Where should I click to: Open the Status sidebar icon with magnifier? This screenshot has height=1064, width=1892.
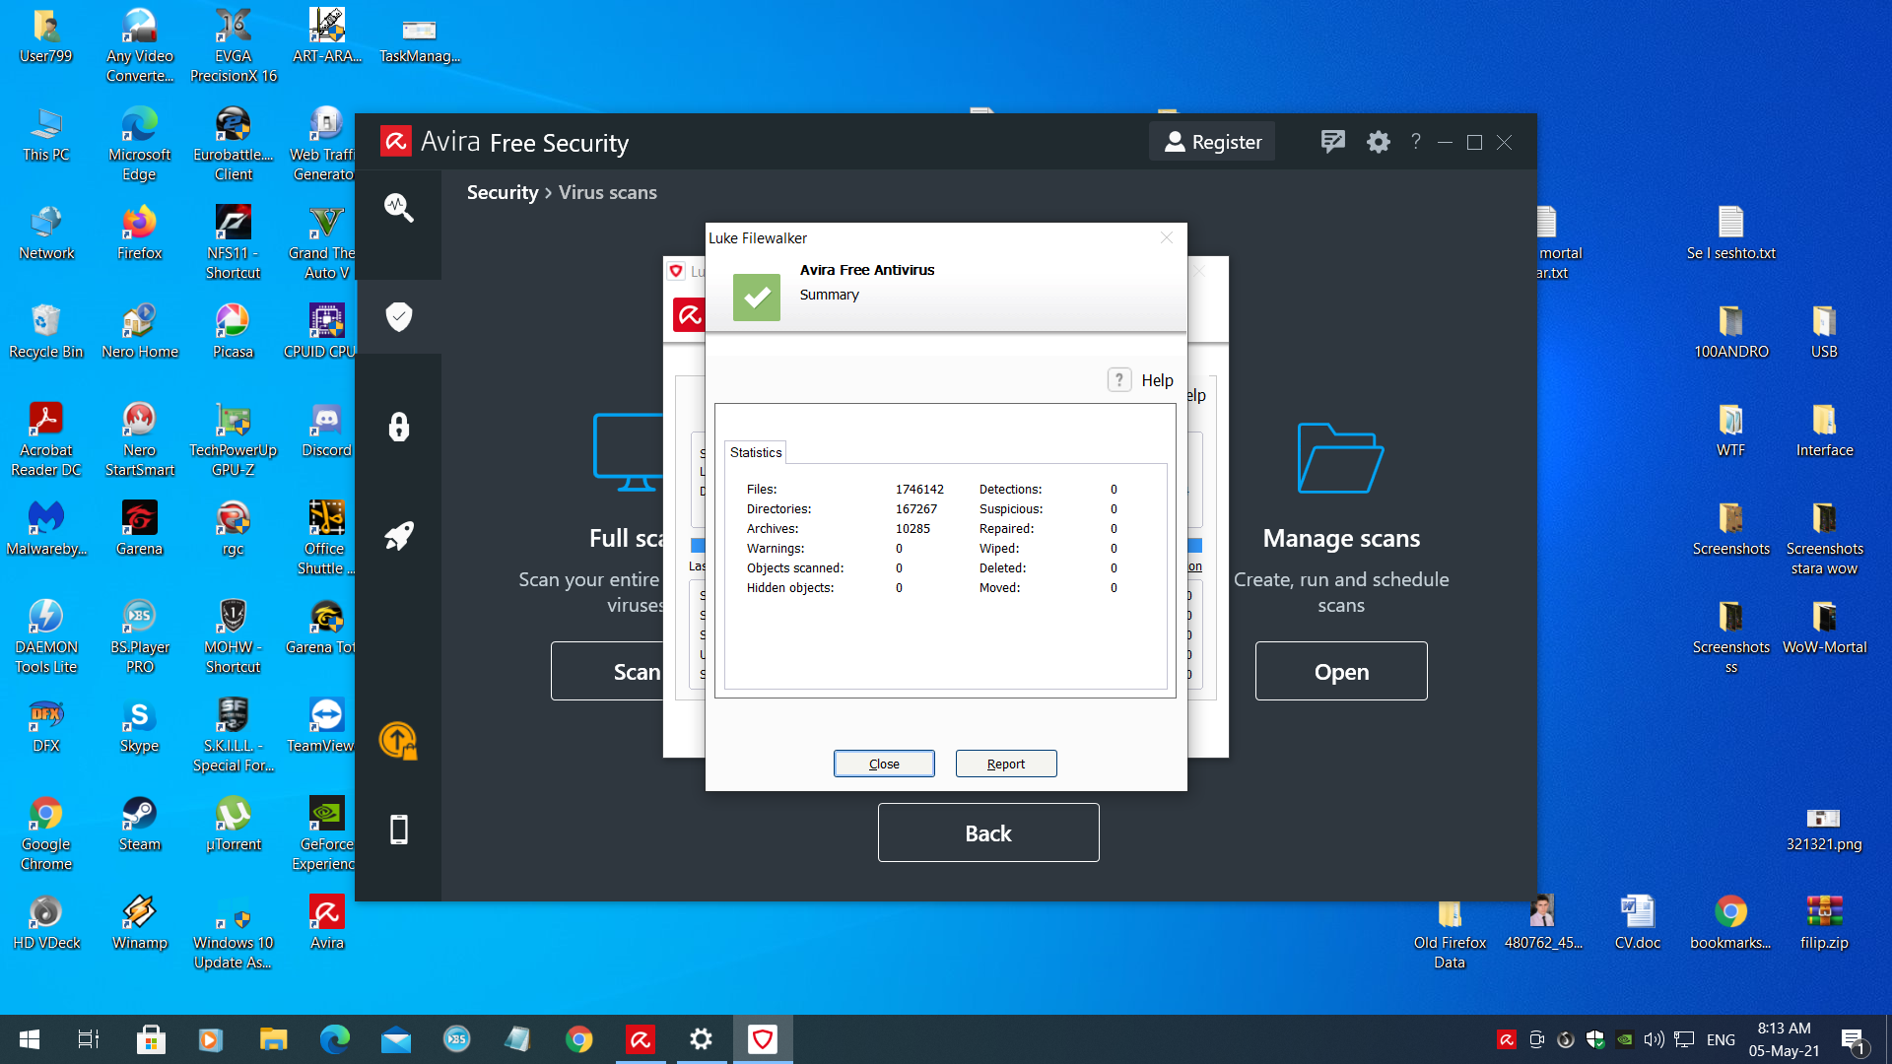[398, 207]
